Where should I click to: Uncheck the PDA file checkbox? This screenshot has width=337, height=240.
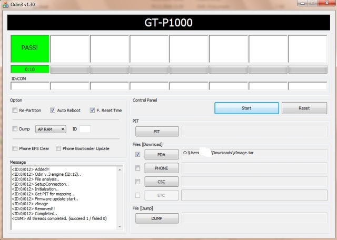pyautogui.click(x=137, y=154)
